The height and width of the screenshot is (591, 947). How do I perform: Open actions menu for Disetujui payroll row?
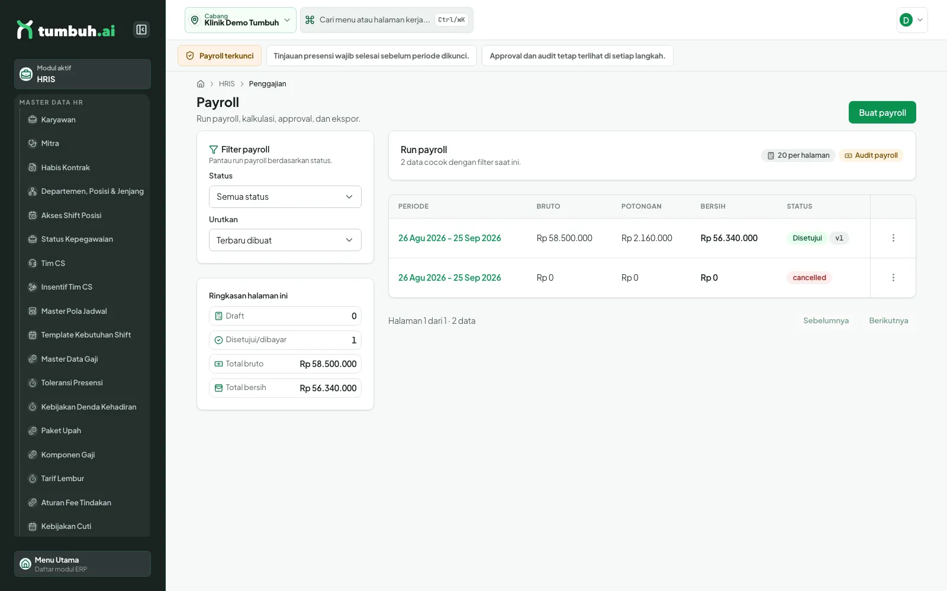893,238
